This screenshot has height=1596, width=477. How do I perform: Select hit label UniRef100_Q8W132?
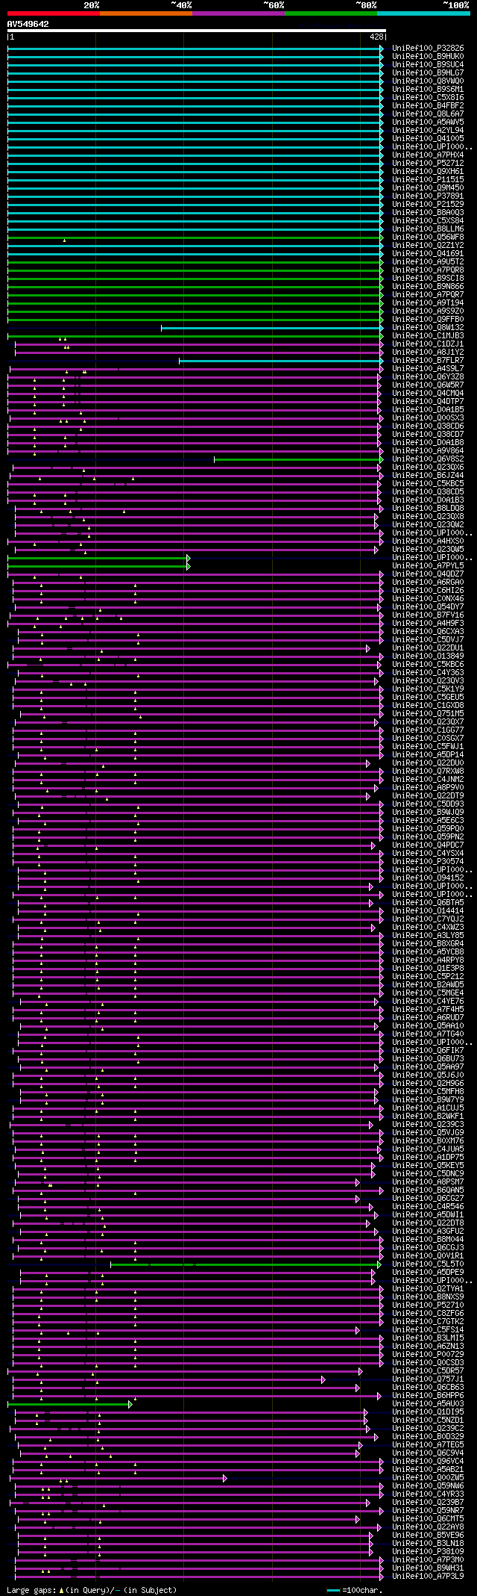(x=428, y=328)
